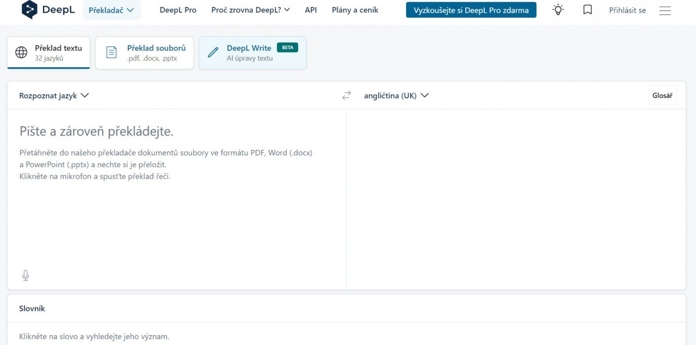This screenshot has height=345, width=696.
Task: Click the document icon for file translation
Action: (x=111, y=53)
